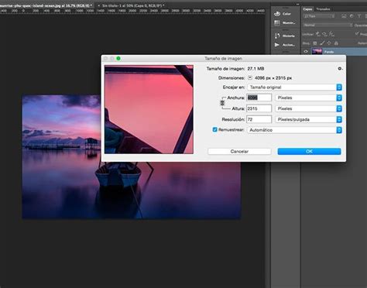The height and width of the screenshot is (288, 367).
Task: Lock position move icon in Capas
Action: (x=329, y=43)
